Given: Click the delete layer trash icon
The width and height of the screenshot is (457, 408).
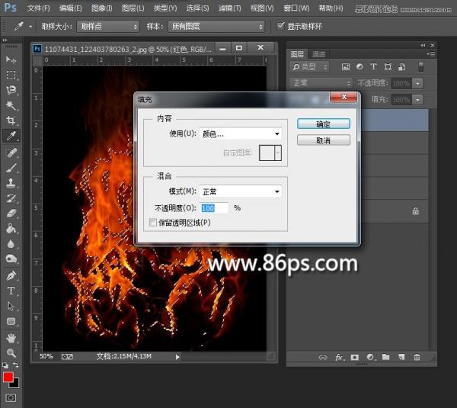Looking at the screenshot, I should (417, 357).
